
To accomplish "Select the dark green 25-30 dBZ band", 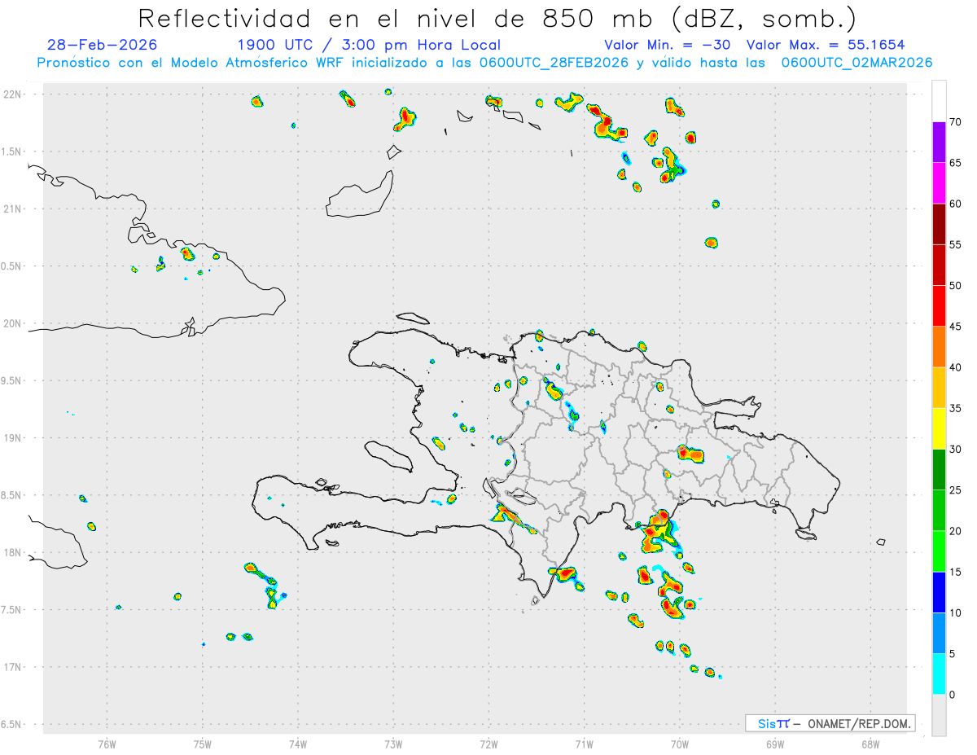I will (x=939, y=470).
